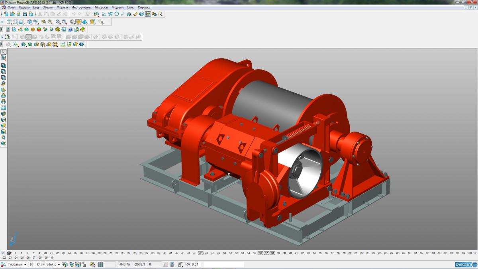Viewport: 478px width, 269px height.
Task: Open the calculator icon in status bar
Action: pyautogui.click(x=172, y=264)
